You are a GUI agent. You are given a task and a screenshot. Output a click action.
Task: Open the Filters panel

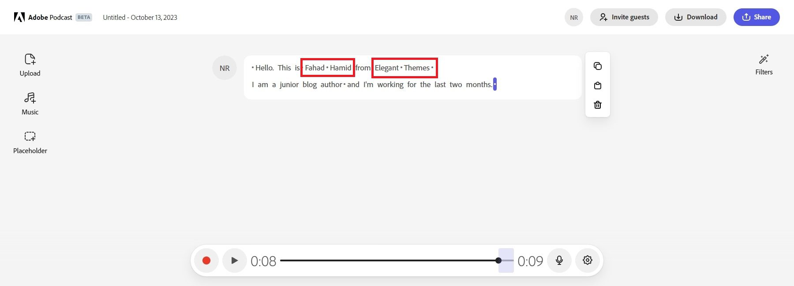coord(764,65)
